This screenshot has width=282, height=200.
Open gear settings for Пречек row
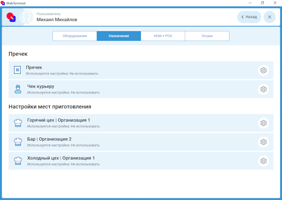(263, 70)
